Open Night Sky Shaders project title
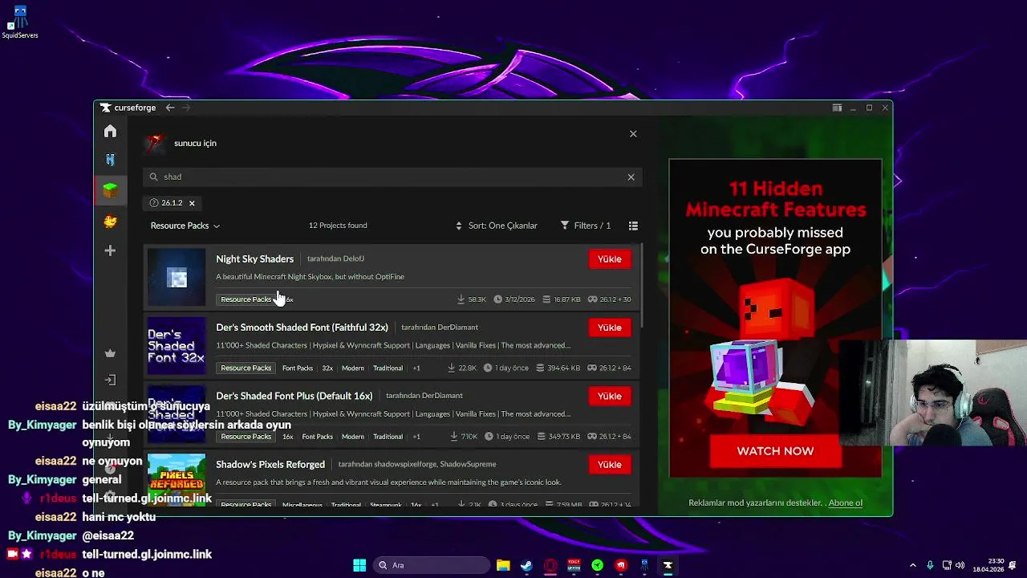The width and height of the screenshot is (1027, 578). point(254,258)
